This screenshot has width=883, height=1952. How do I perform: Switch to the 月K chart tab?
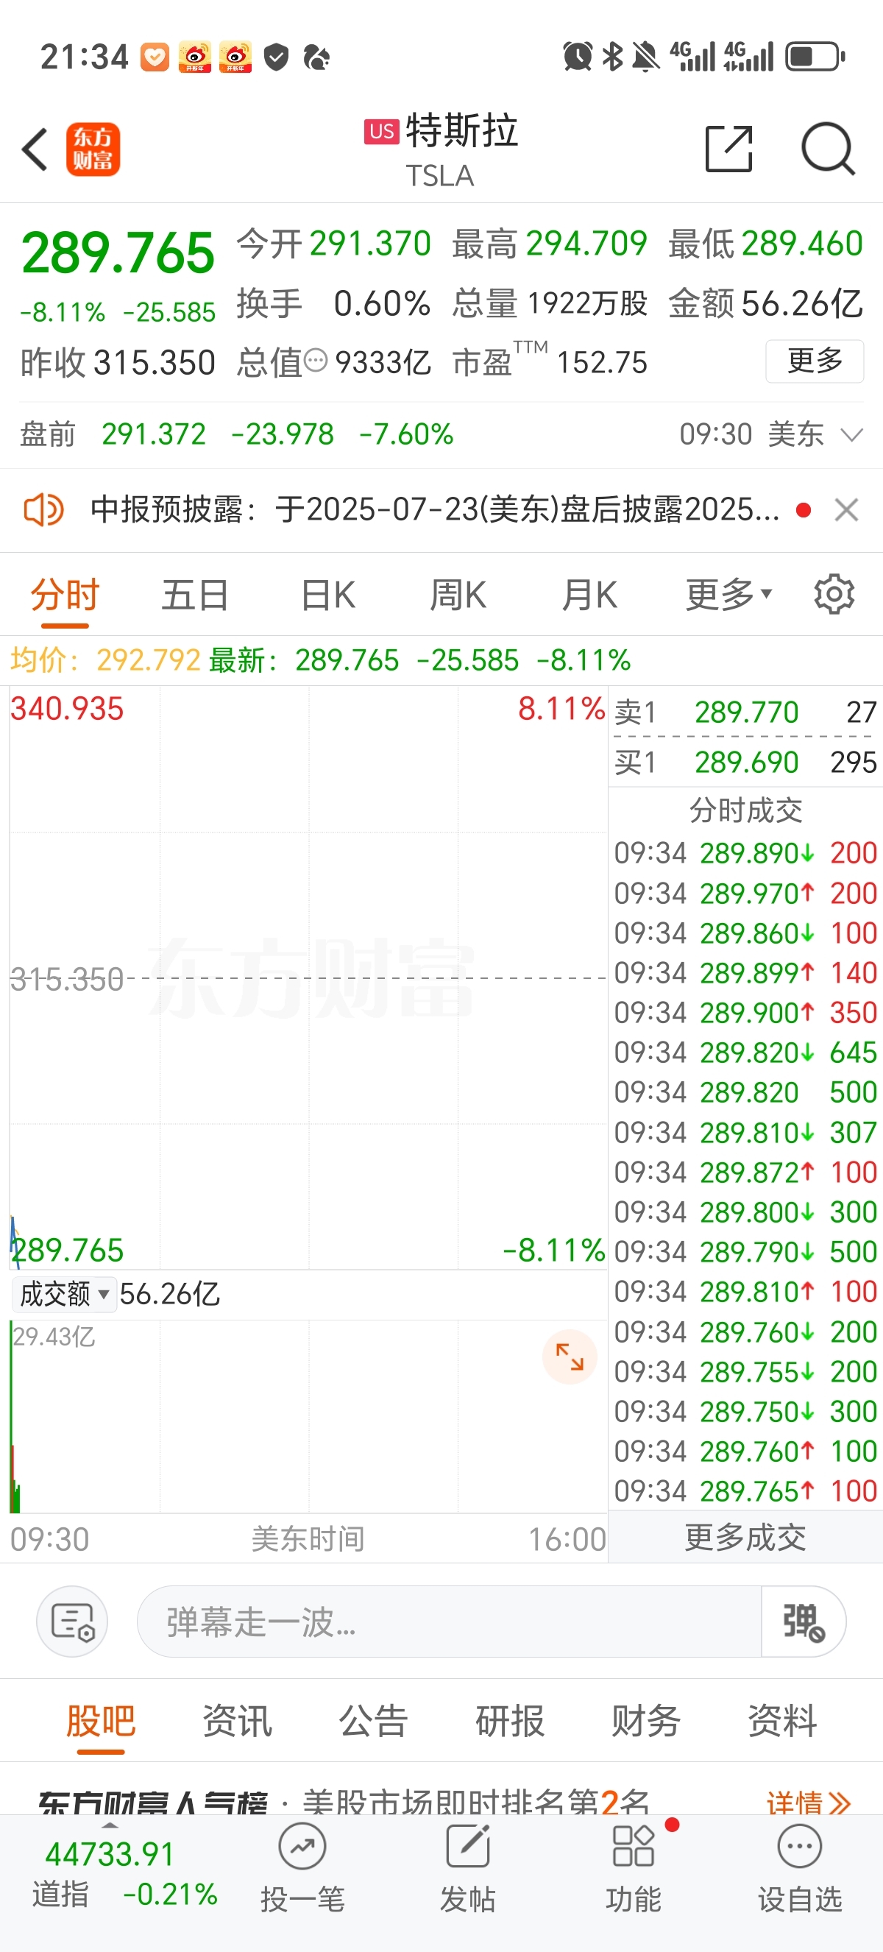click(x=590, y=595)
